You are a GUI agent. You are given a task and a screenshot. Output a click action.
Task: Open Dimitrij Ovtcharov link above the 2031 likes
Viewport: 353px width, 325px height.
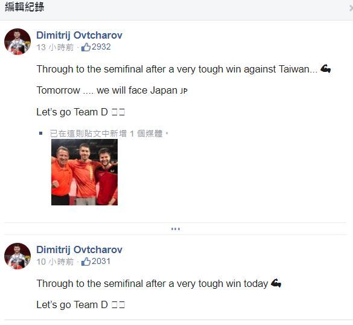pyautogui.click(x=79, y=249)
